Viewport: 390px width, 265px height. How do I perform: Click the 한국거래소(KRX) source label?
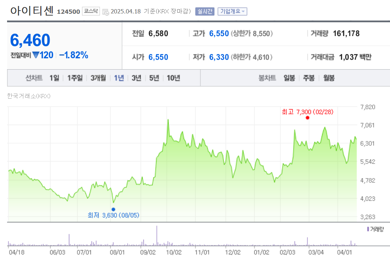29,96
